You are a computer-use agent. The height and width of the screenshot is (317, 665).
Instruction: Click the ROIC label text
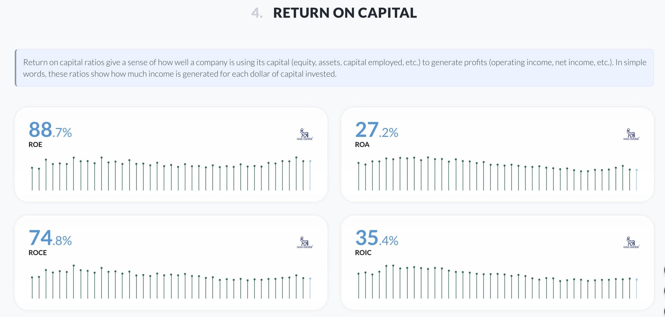[363, 253]
